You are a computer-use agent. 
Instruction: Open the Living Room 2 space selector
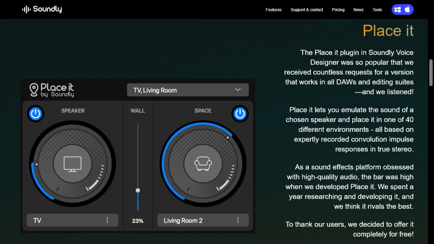coord(203,220)
